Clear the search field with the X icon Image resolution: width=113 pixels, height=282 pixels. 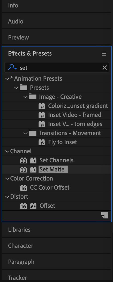(104, 68)
